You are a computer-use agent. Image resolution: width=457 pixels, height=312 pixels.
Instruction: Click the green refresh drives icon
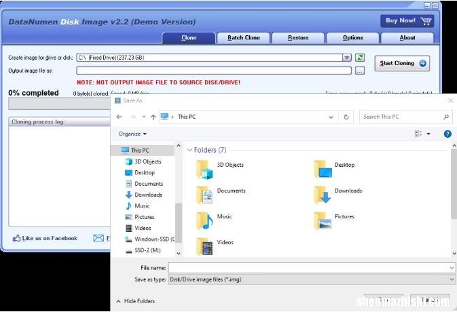[x=360, y=58]
